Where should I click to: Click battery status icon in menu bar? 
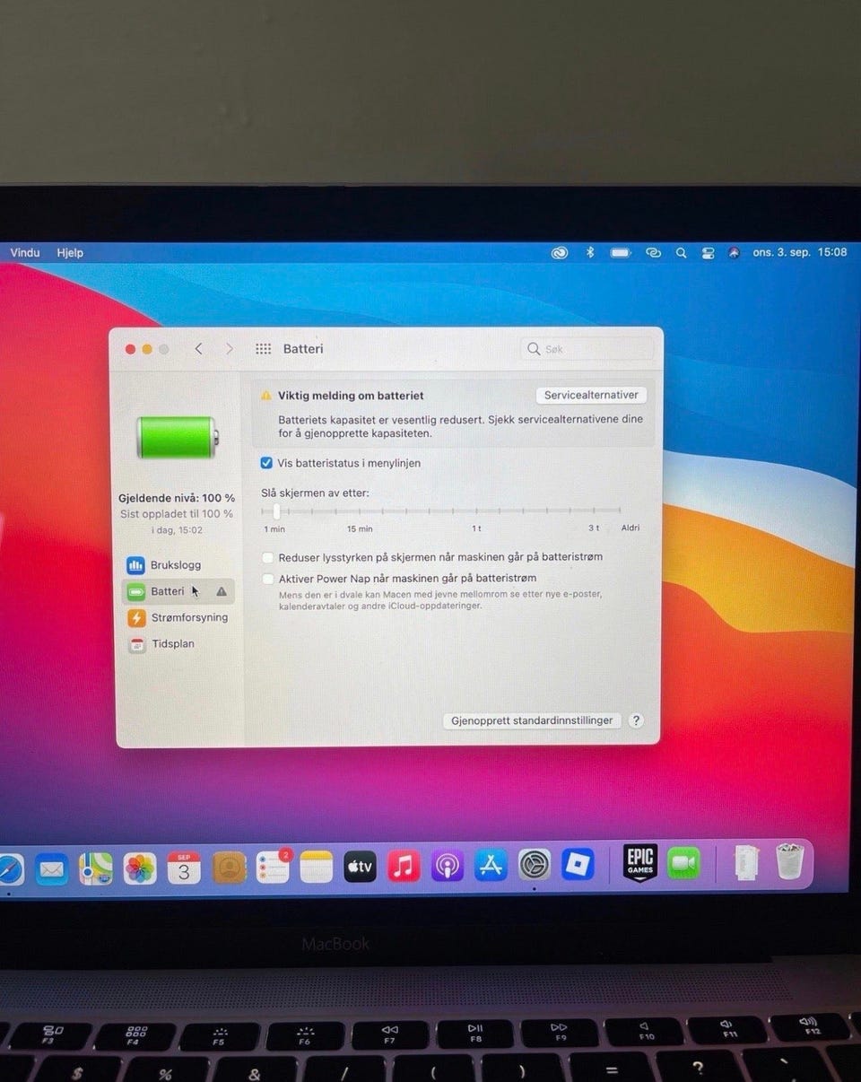point(621,253)
